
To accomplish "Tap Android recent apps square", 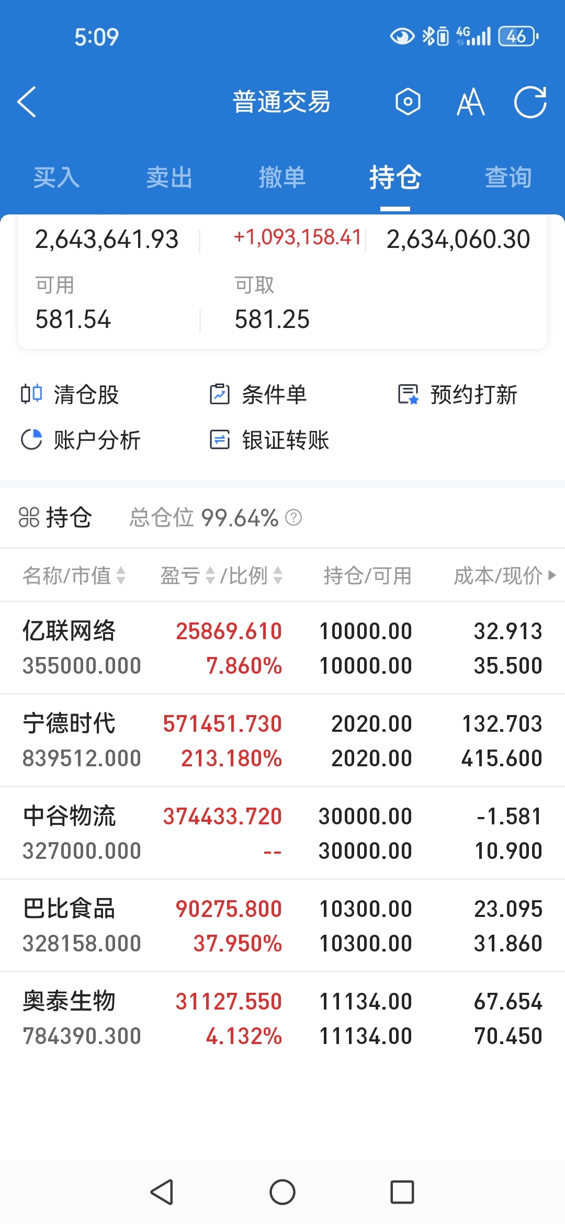I will tap(402, 1192).
